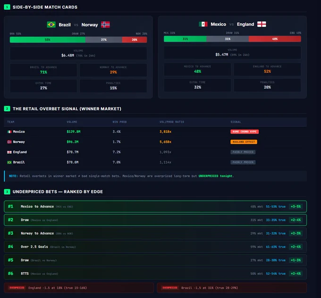Screen dimensions: 321x298
Task: Click the Penalties 15% tile
Action: click(x=113, y=86)
